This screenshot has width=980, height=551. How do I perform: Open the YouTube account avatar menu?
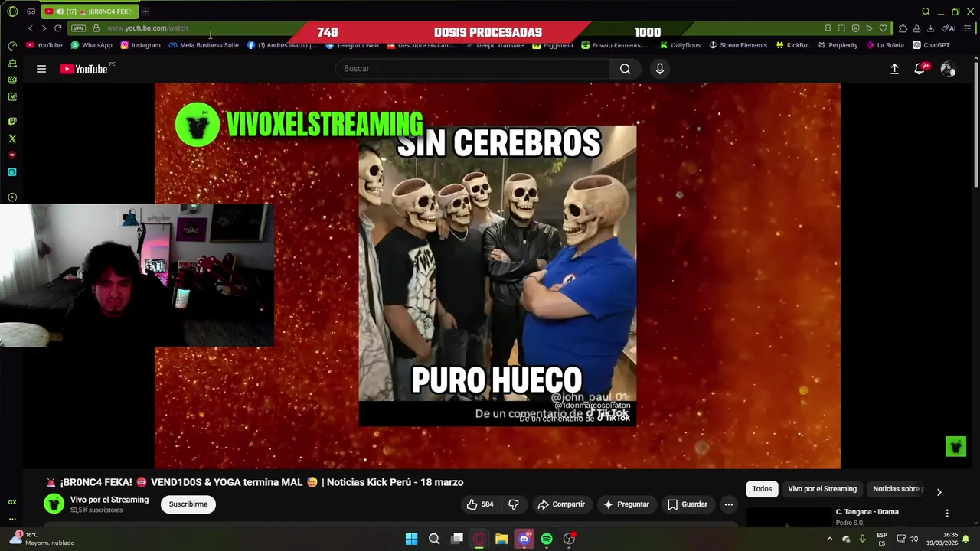[x=948, y=69]
